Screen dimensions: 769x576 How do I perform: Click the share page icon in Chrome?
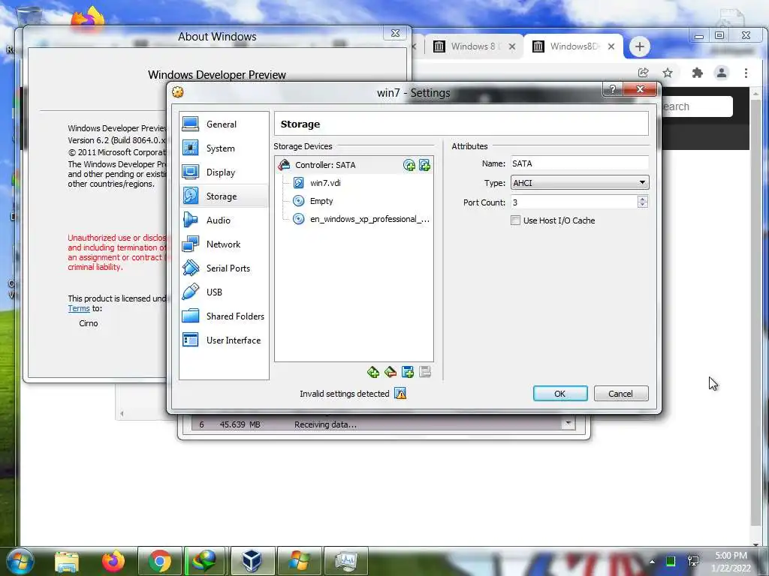pyautogui.click(x=643, y=73)
